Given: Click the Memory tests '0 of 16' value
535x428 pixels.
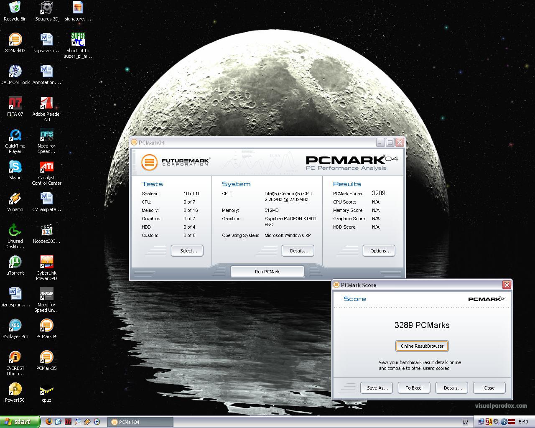Looking at the screenshot, I should click(191, 210).
